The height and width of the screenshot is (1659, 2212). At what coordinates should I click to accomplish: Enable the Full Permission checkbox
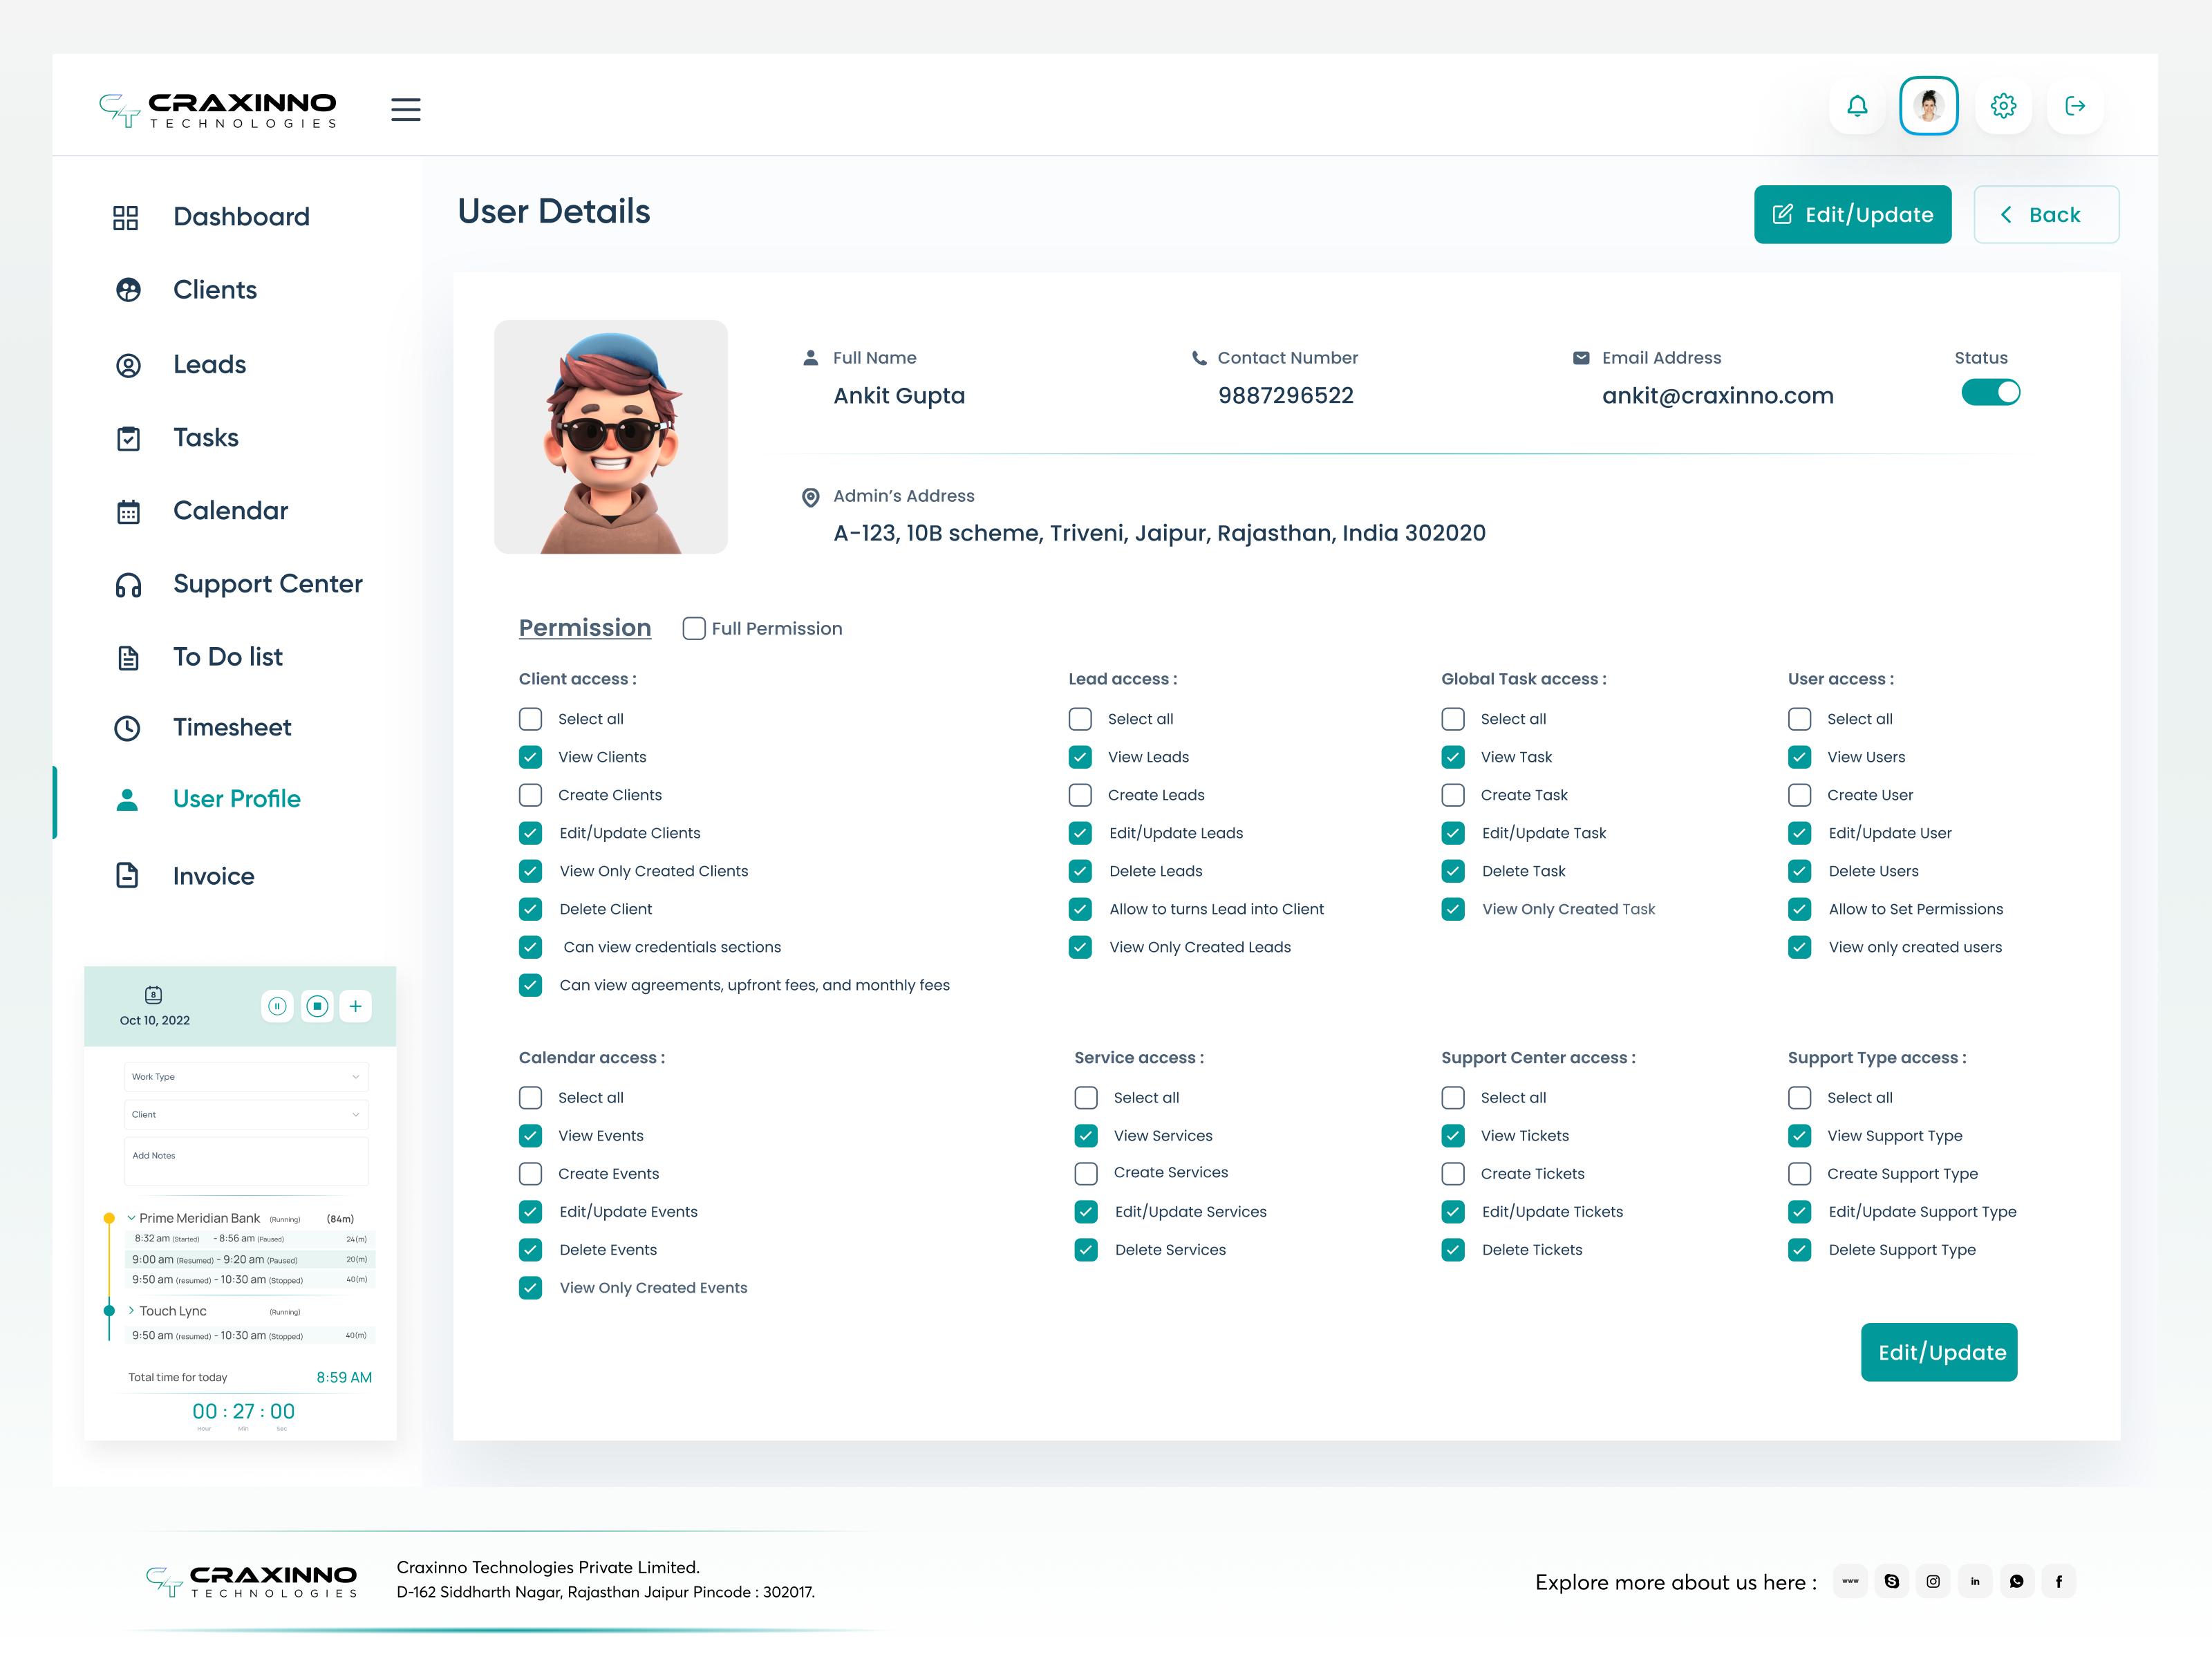click(693, 628)
